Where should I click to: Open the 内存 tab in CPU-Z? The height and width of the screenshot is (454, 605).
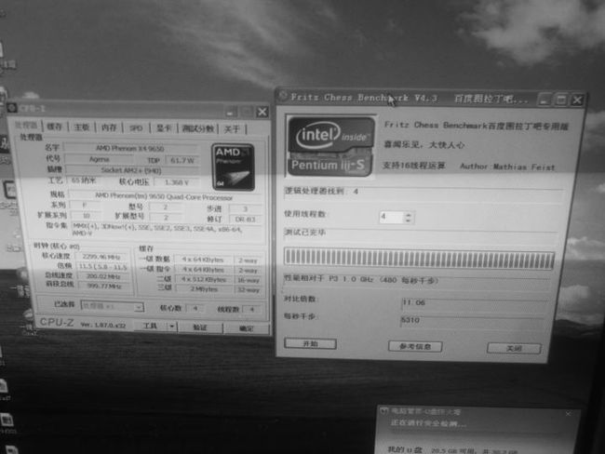click(109, 127)
